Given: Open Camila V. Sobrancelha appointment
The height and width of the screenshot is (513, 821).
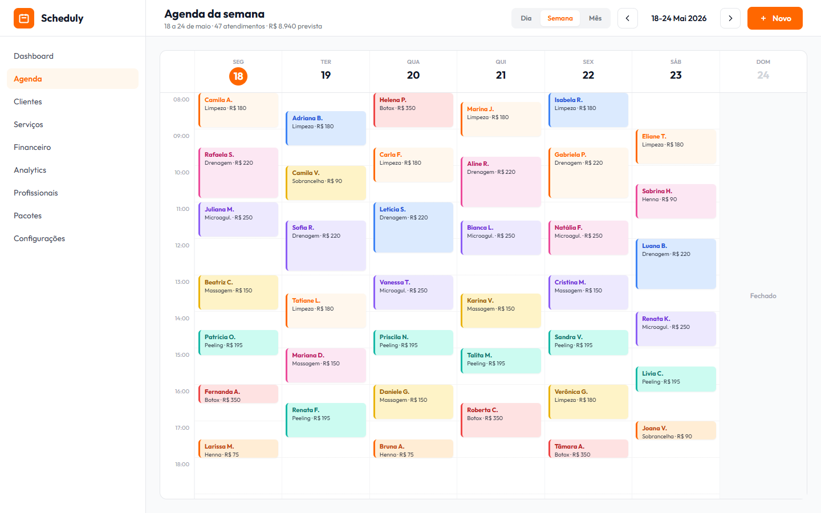Looking at the screenshot, I should [326, 183].
